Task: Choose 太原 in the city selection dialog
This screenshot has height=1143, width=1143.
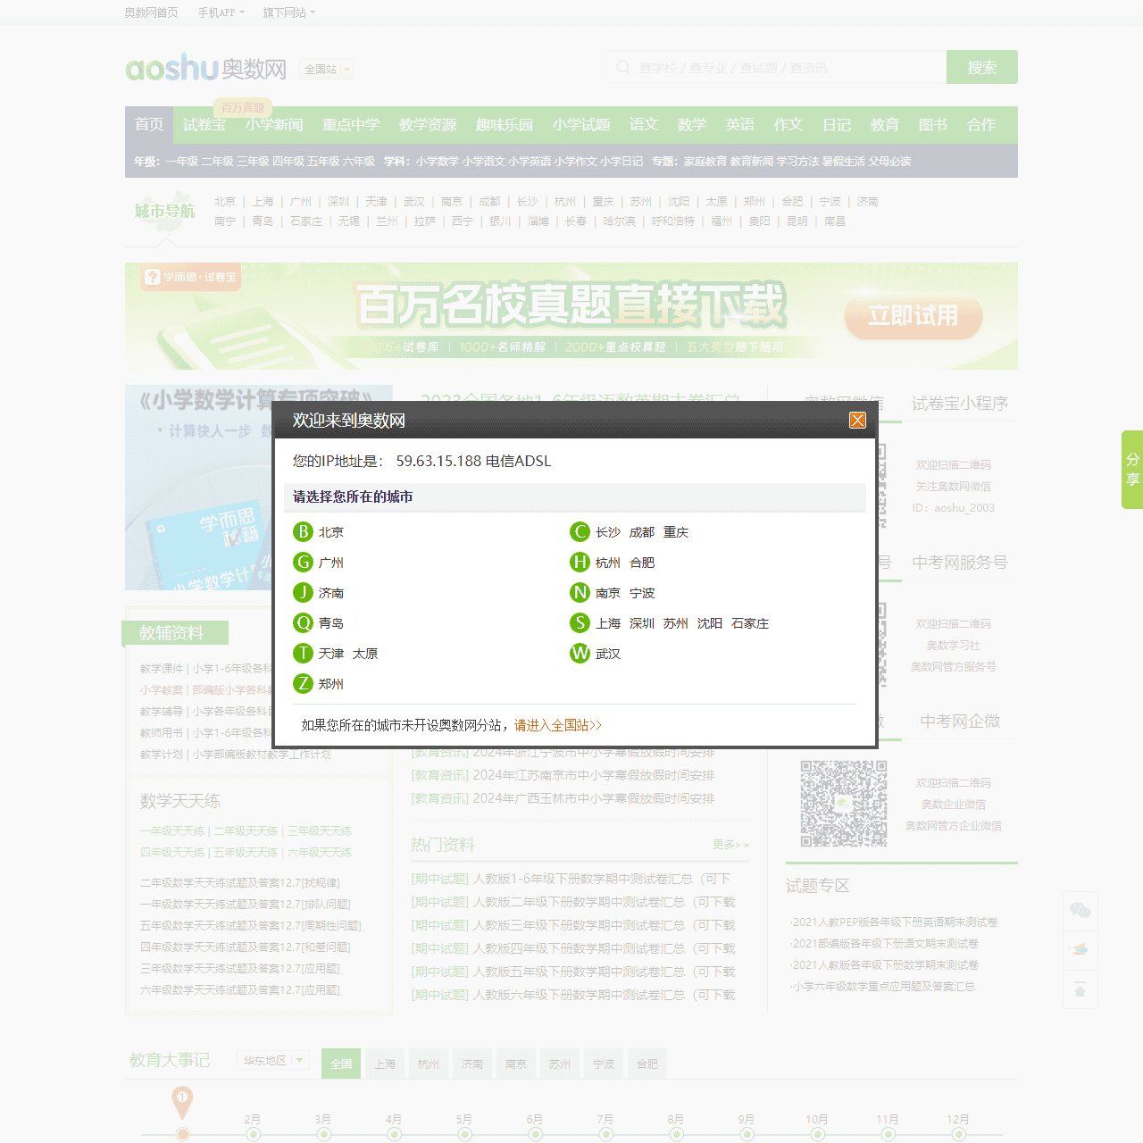Action: click(x=365, y=654)
